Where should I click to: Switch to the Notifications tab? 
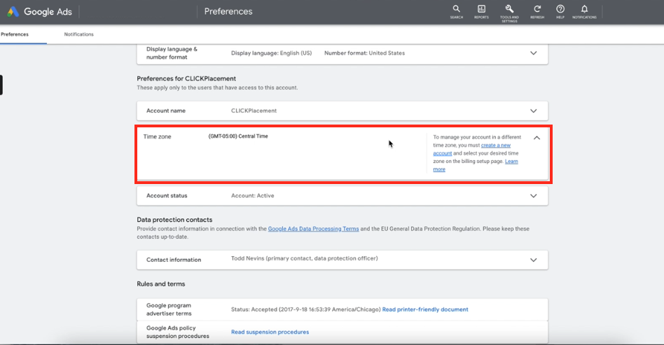pos(78,34)
